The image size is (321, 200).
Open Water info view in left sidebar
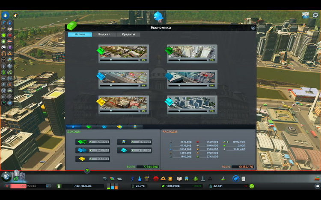click(10, 23)
